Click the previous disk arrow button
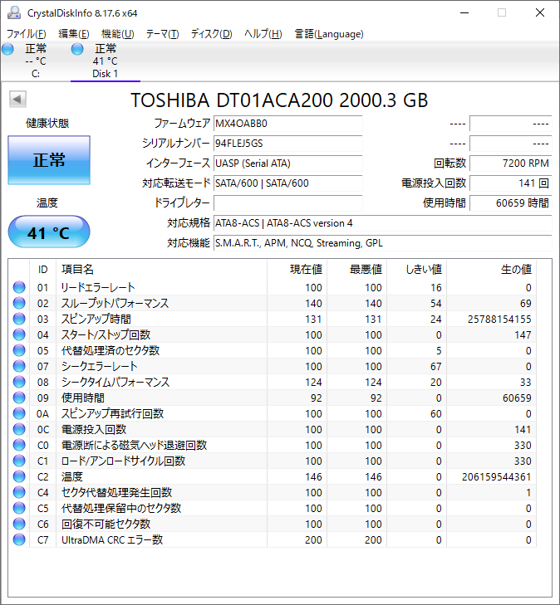The width and height of the screenshot is (560, 605). coord(17,99)
